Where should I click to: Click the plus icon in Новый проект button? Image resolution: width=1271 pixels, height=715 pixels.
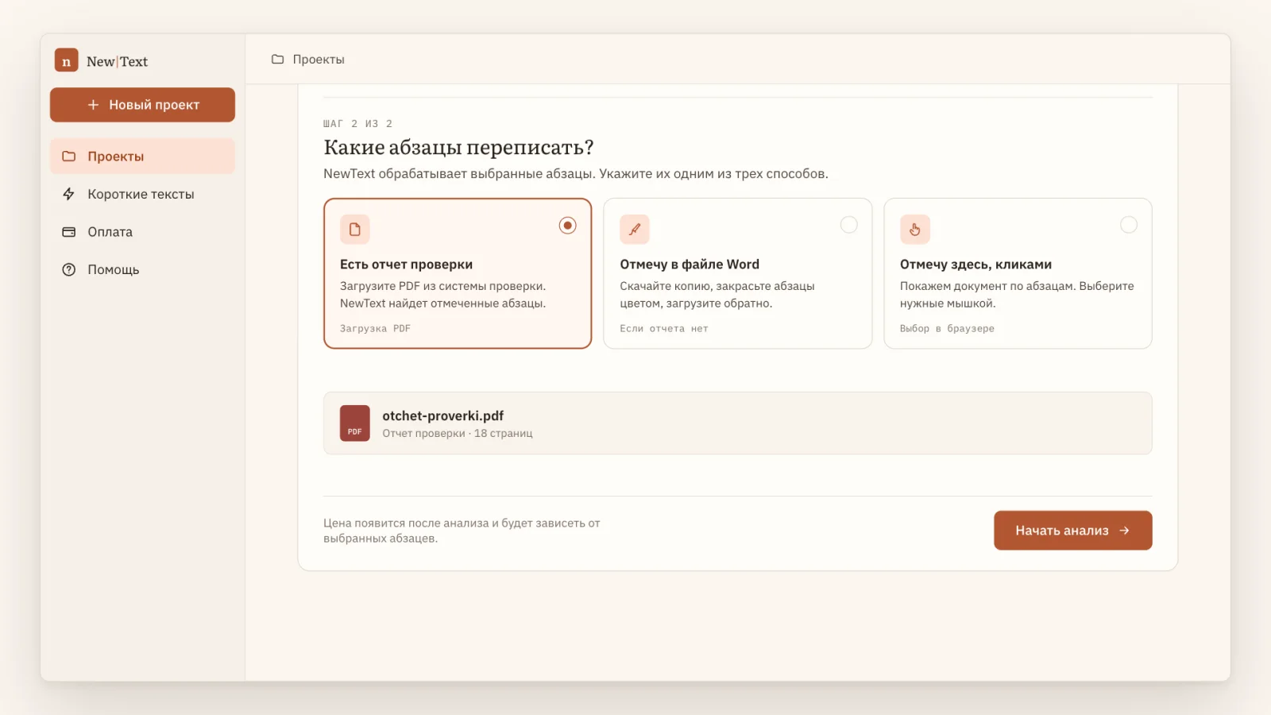[93, 105]
